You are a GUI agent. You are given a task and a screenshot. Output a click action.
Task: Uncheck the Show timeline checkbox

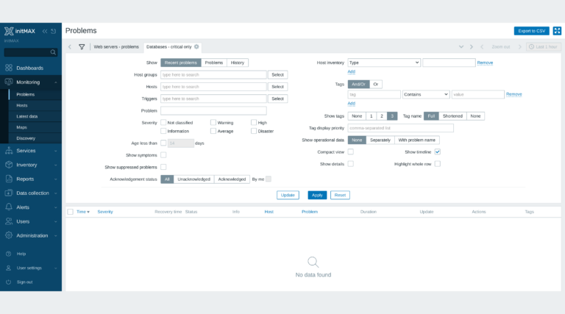point(438,152)
